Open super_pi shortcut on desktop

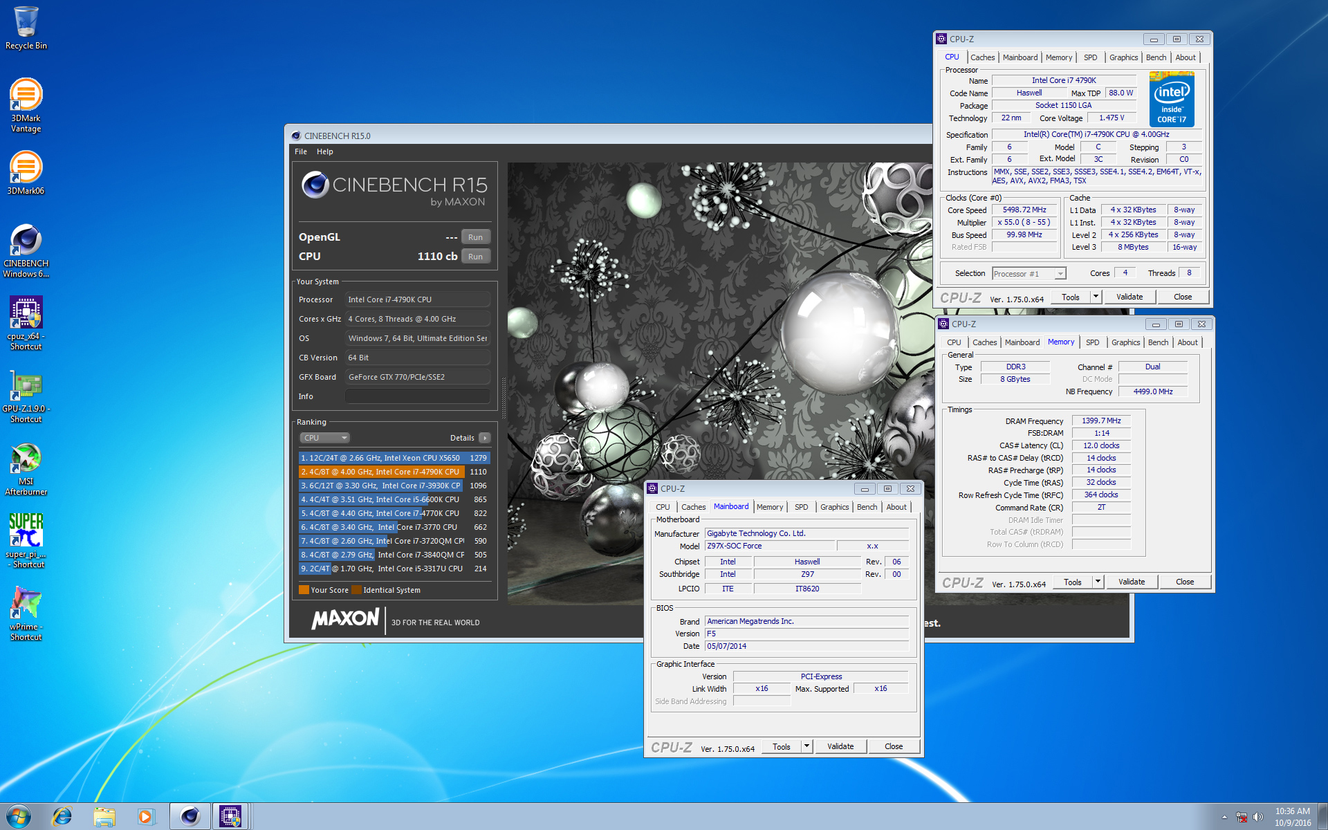pyautogui.click(x=26, y=541)
